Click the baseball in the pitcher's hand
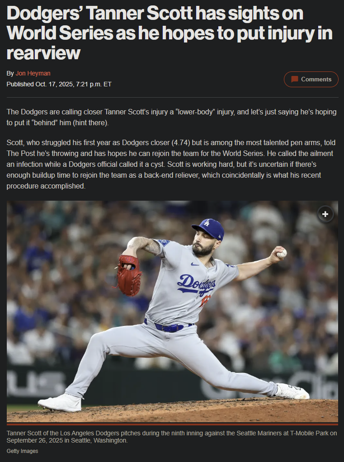 [x=282, y=254]
